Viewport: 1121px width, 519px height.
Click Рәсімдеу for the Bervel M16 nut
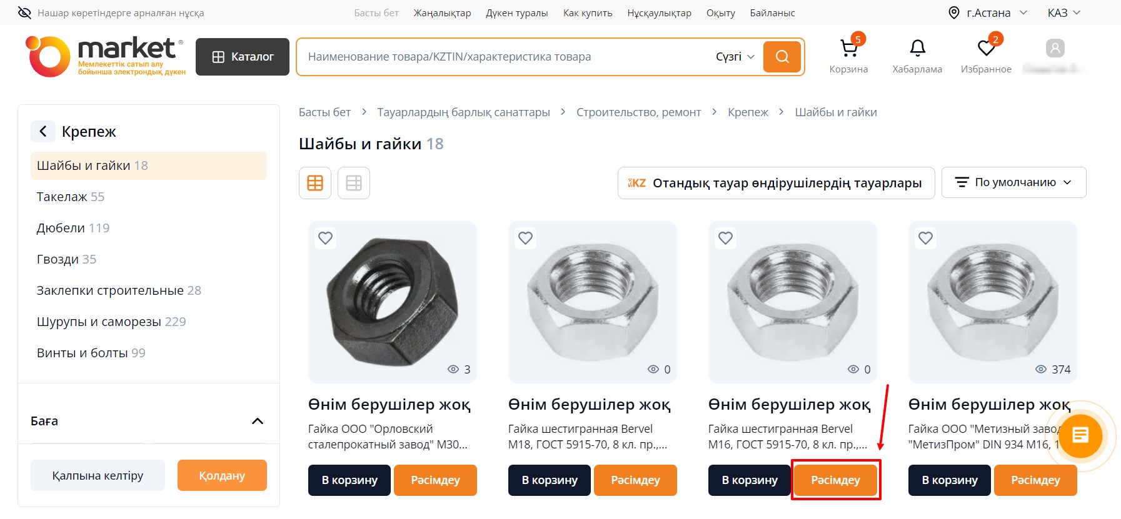[x=835, y=480]
